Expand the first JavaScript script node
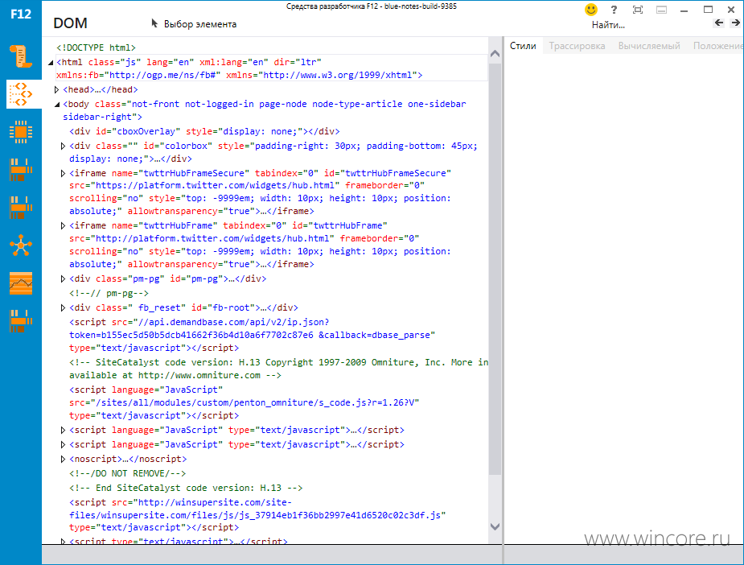The width and height of the screenshot is (744, 565). click(x=63, y=430)
